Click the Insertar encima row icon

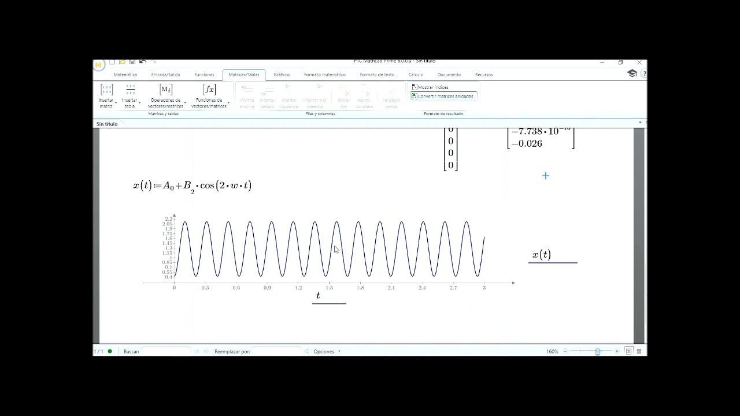pyautogui.click(x=247, y=90)
